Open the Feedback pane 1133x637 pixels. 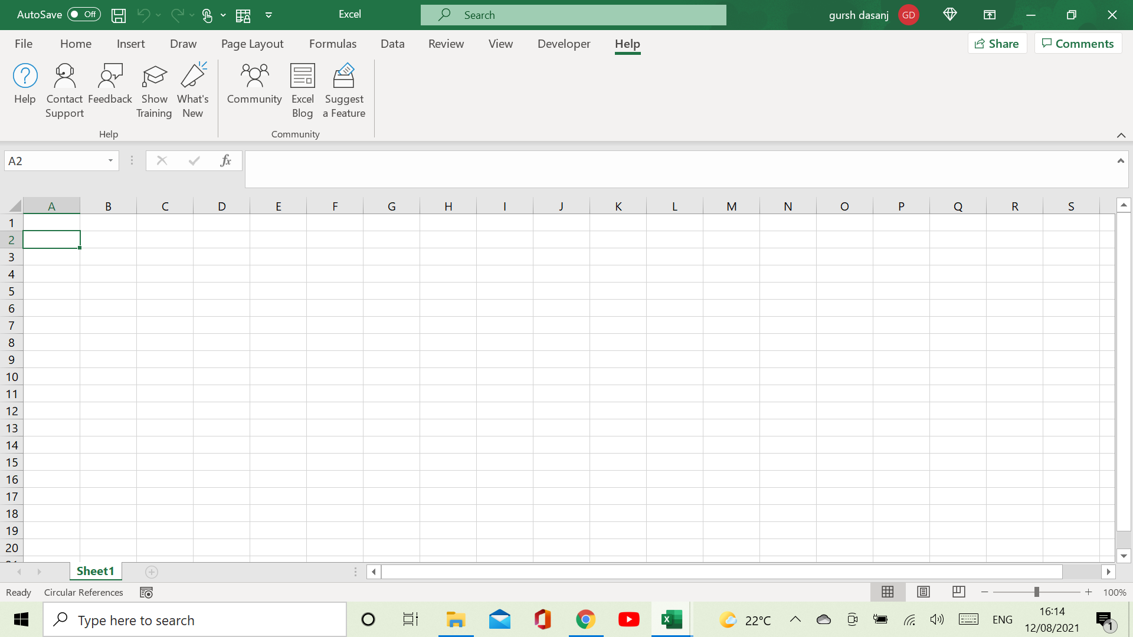[110, 77]
